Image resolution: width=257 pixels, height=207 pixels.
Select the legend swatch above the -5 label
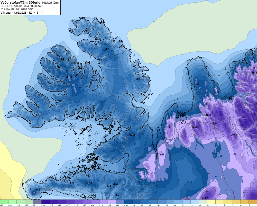(x=170, y=202)
